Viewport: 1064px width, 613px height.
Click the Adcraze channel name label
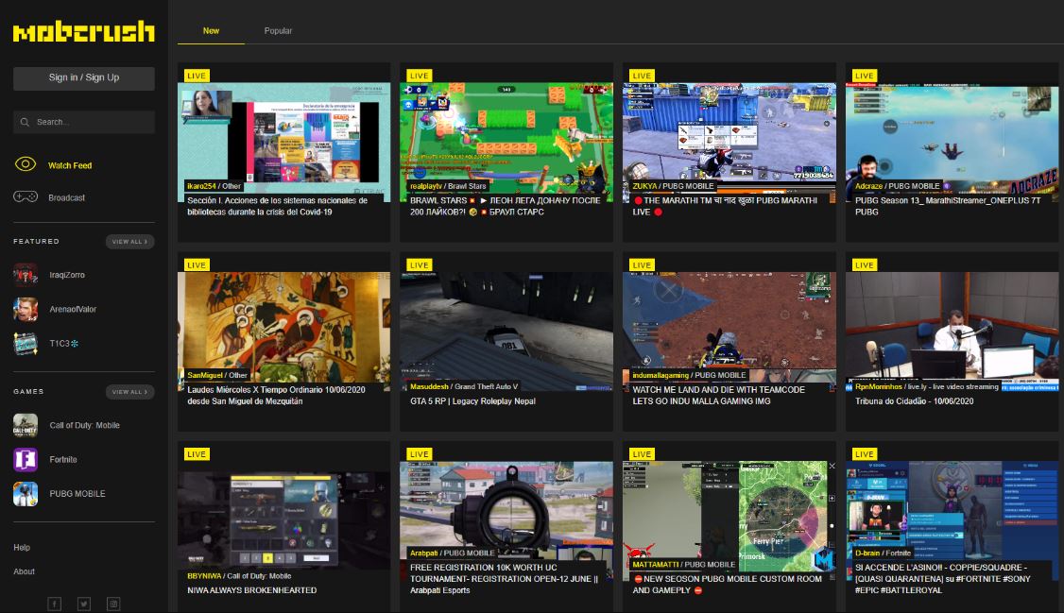click(x=868, y=186)
